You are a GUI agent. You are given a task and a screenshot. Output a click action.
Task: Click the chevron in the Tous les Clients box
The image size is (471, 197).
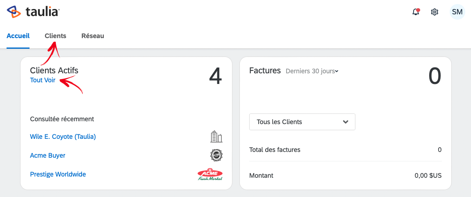point(346,122)
